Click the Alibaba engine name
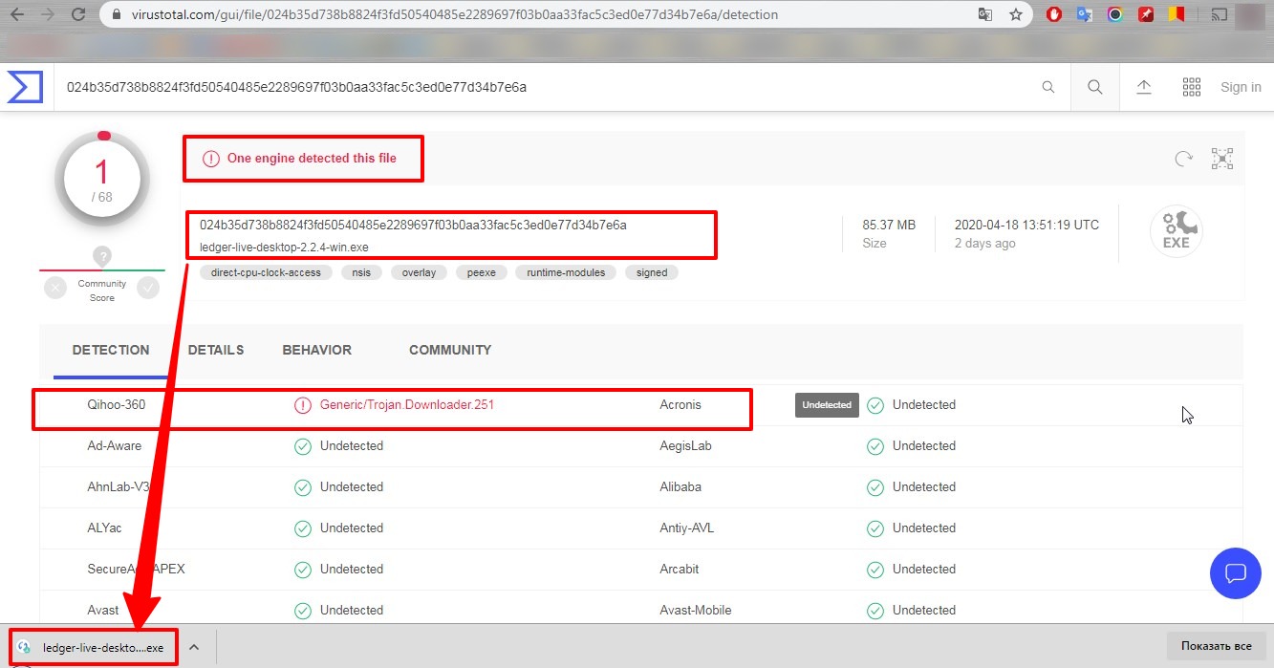This screenshot has height=668, width=1274. tap(680, 487)
